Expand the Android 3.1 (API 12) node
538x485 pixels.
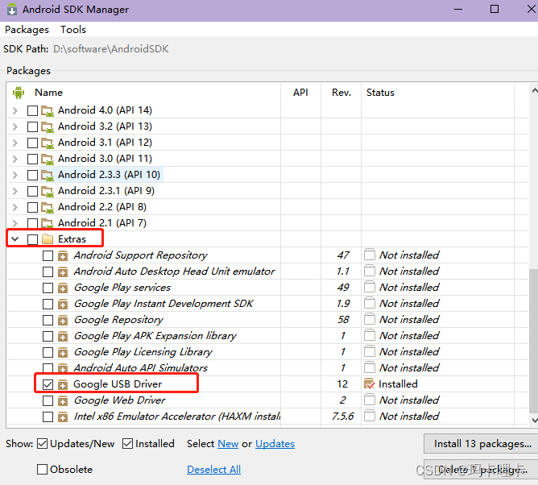click(x=14, y=143)
